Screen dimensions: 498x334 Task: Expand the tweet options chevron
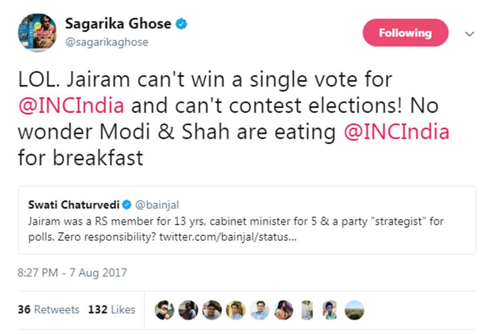pyautogui.click(x=469, y=34)
